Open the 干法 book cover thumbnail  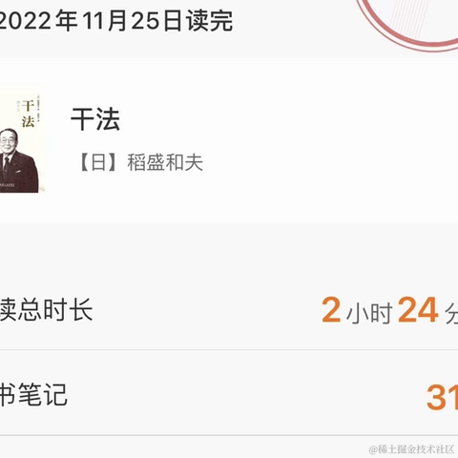[x=22, y=140]
